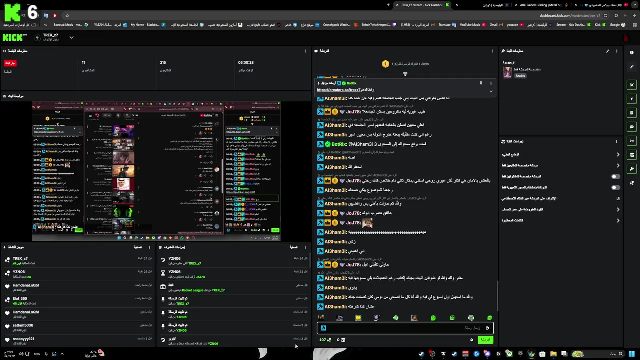
Task: Toggle the activity feed lightning widget in sidebar
Action: [x=632, y=99]
